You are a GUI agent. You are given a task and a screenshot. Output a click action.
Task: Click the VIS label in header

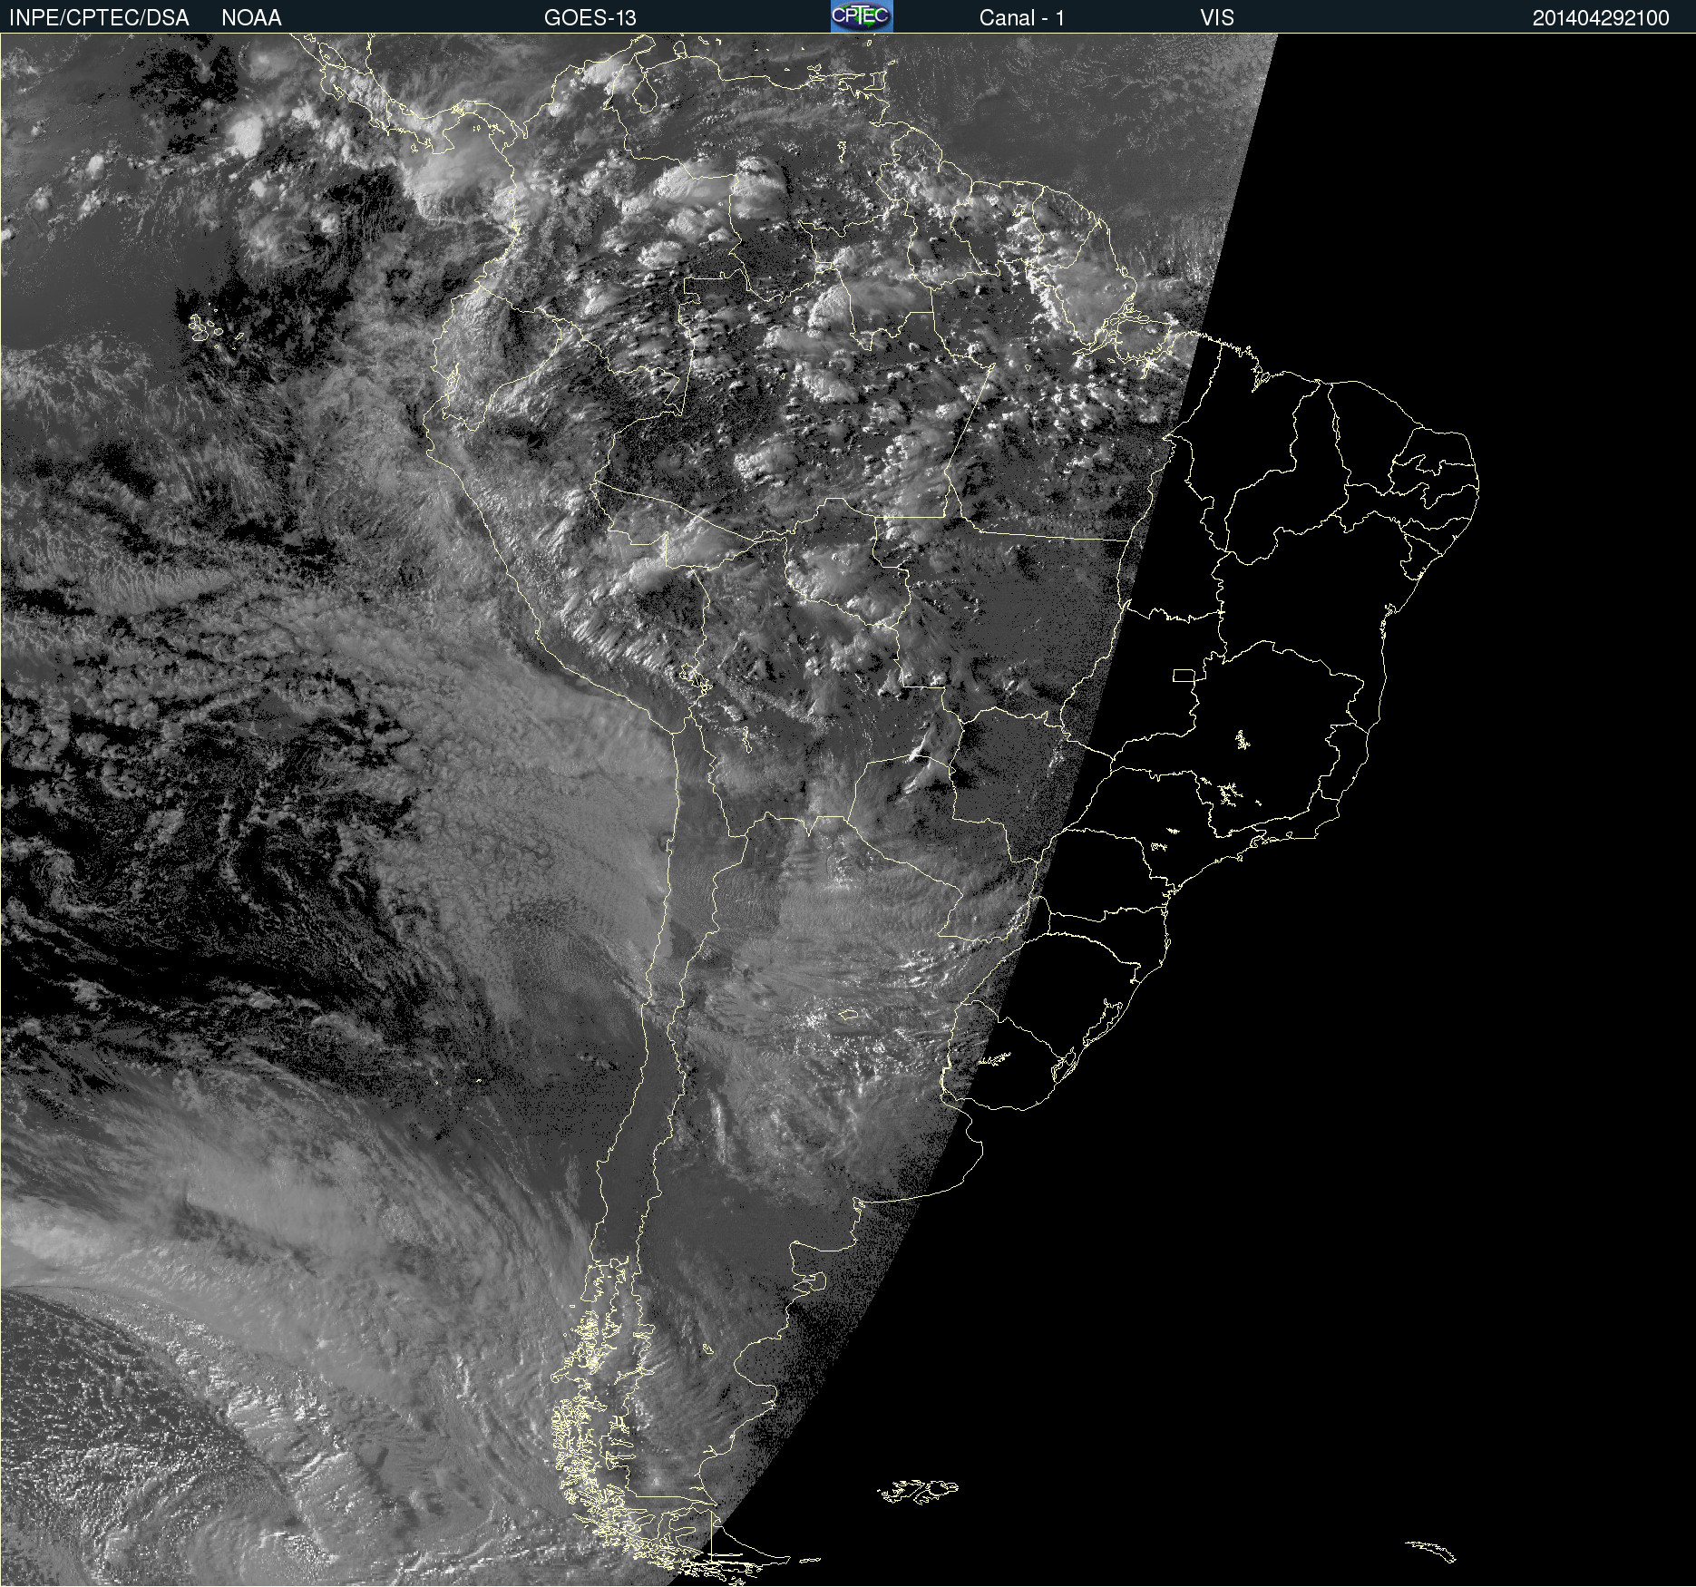click(x=1217, y=18)
